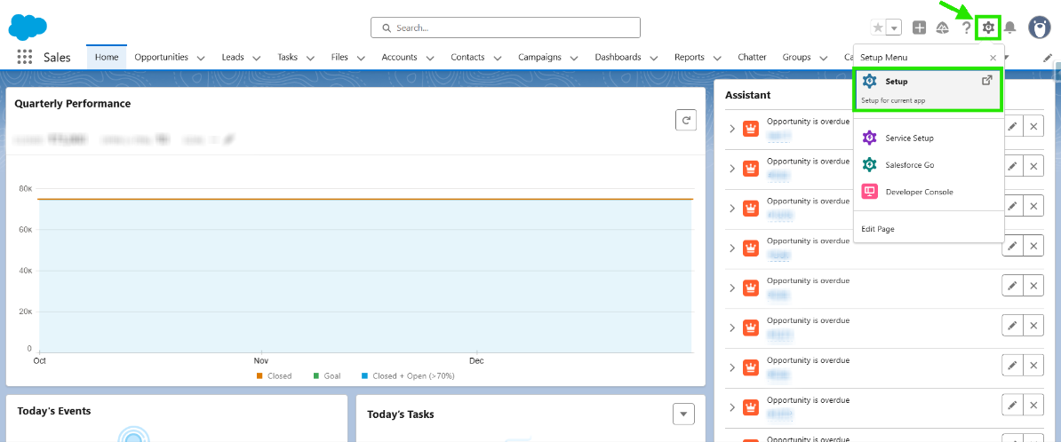Expand the Accounts tab chevron
The width and height of the screenshot is (1061, 442).
click(x=430, y=58)
